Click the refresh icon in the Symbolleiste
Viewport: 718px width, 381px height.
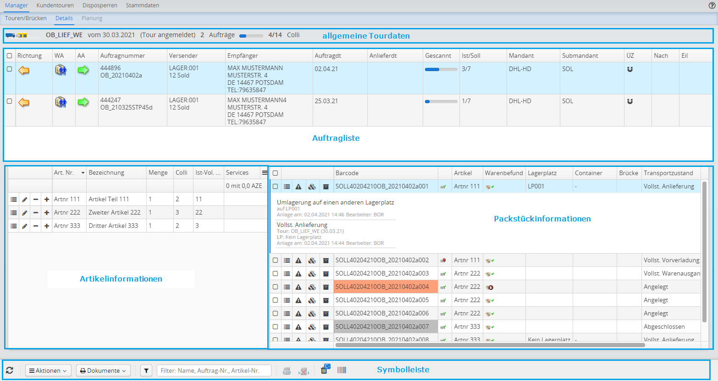(x=10, y=370)
